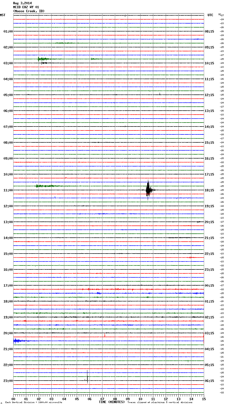Click the "Each Vertical Division = 1600.00 microvolts" note
The height and width of the screenshot is (406, 225).
(34, 403)
